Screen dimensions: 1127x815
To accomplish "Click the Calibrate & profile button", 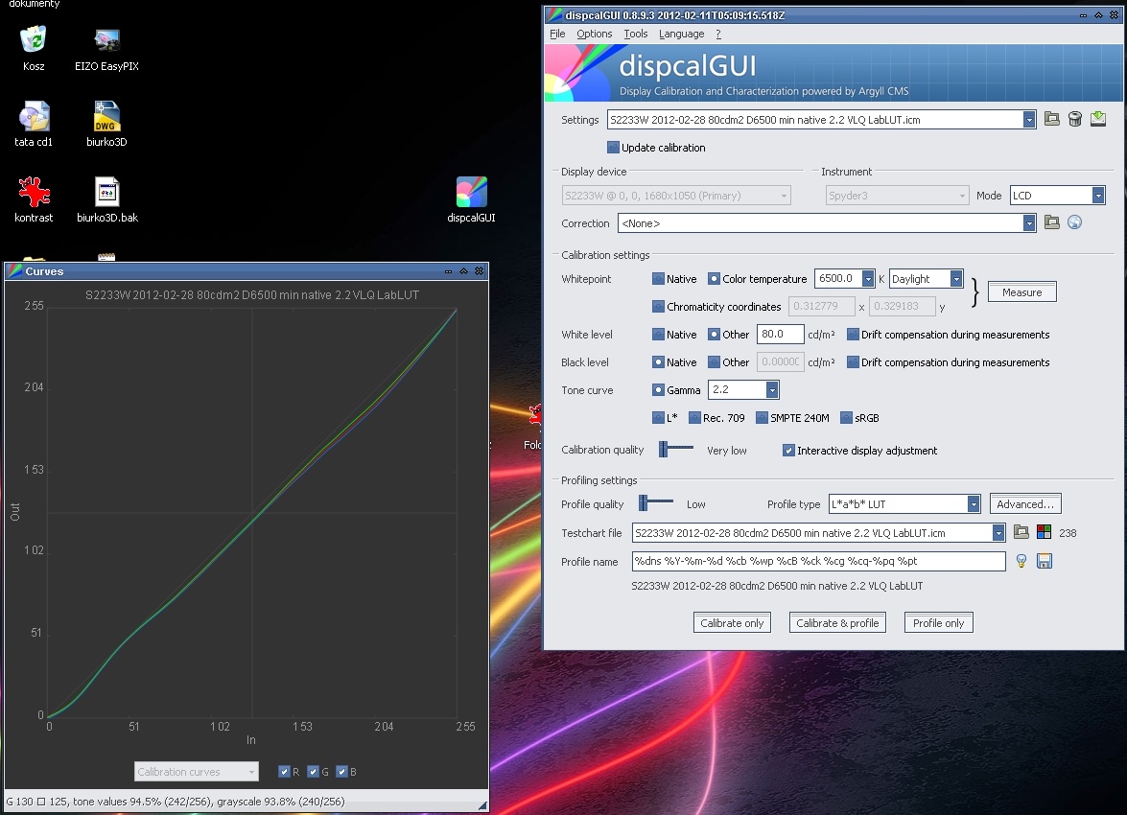I will pos(837,622).
